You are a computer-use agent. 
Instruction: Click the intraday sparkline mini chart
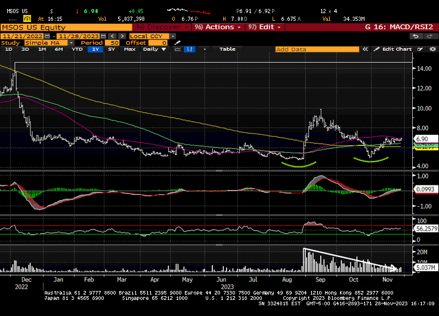(188, 11)
